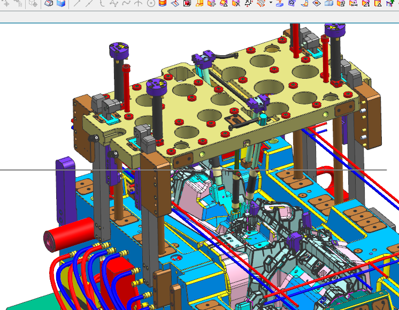Click the dimension icon with red x marks
The height and width of the screenshot is (310, 399).
point(248,3)
